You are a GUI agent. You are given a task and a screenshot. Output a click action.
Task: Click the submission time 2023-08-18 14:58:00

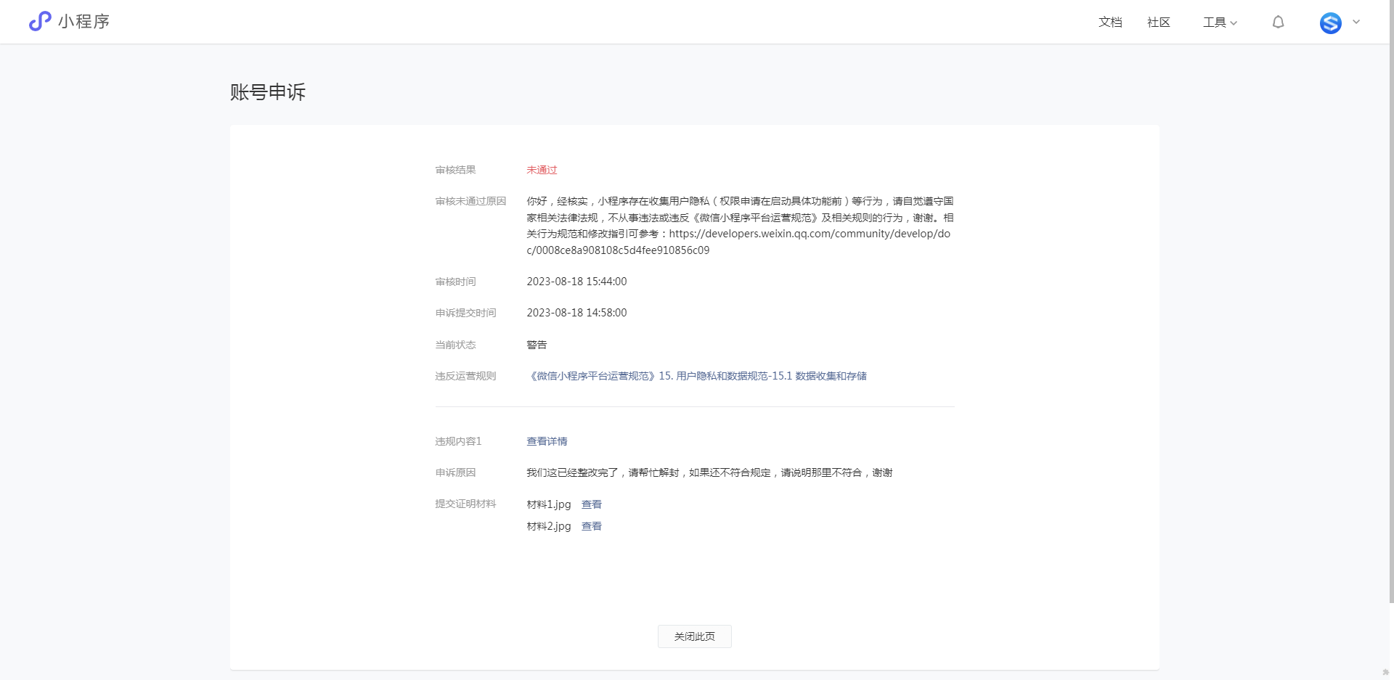(576, 313)
